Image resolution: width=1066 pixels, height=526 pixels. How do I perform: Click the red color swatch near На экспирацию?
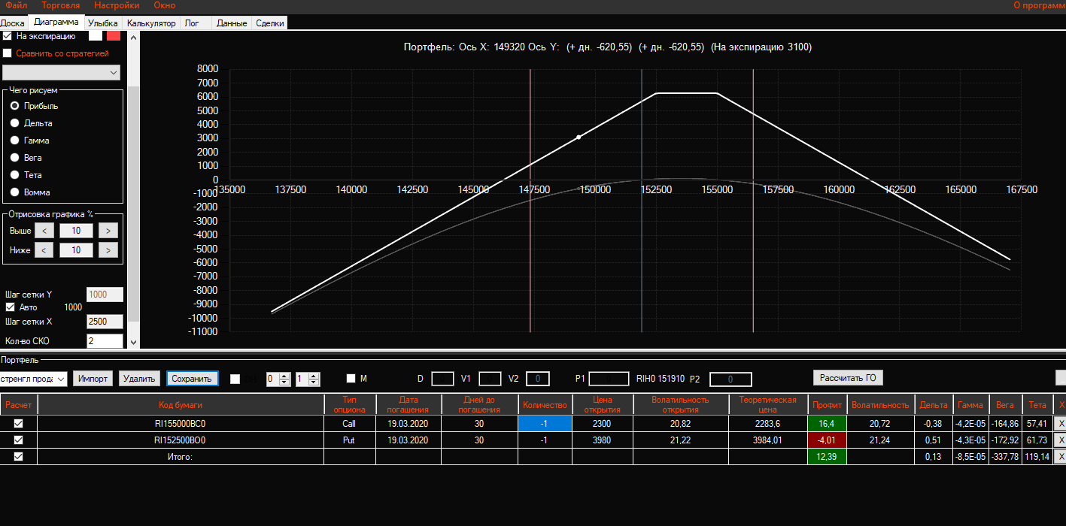click(114, 35)
